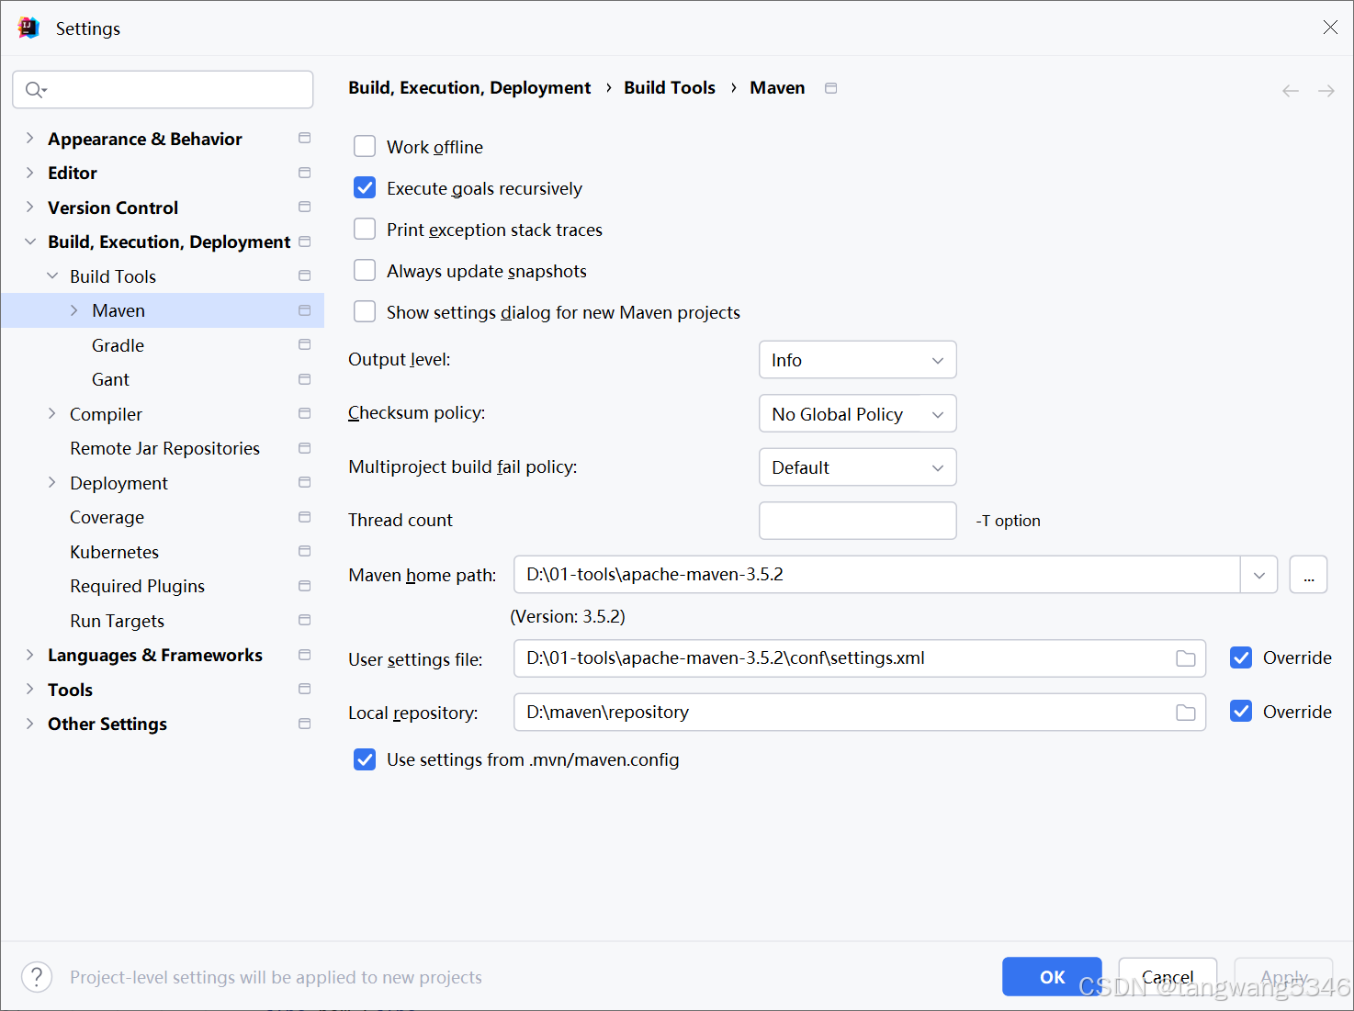Image resolution: width=1354 pixels, height=1011 pixels.
Task: Toggle Override for User settings file
Action: tap(1241, 657)
